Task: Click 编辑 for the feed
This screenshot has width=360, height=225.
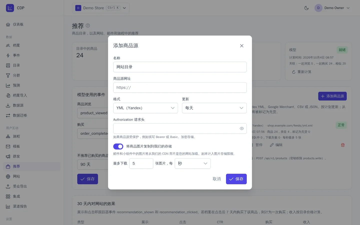Action: (276, 145)
